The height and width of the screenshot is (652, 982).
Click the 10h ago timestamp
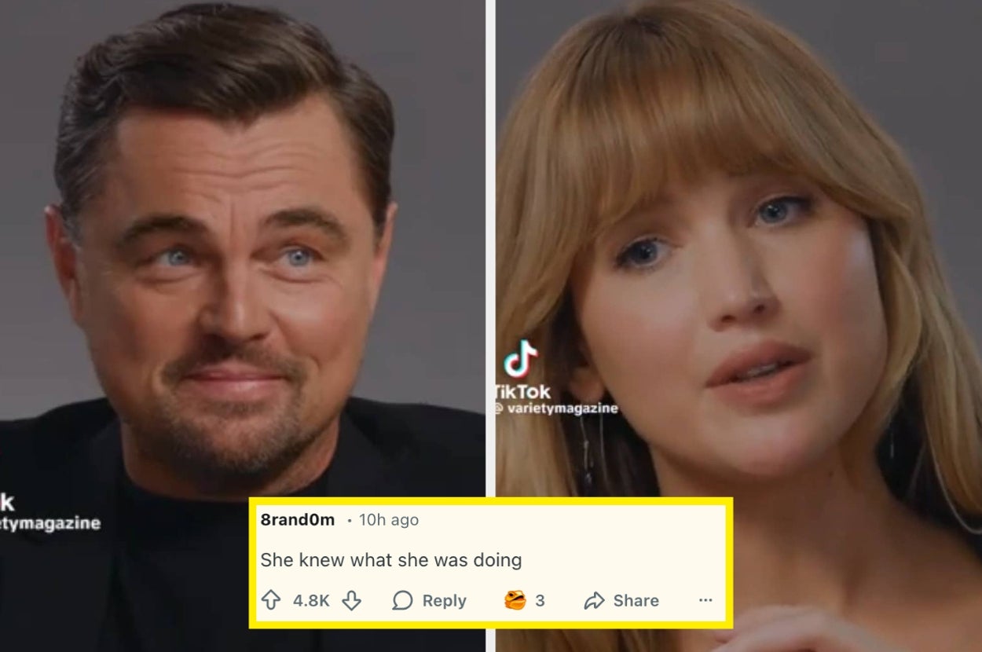(x=387, y=519)
